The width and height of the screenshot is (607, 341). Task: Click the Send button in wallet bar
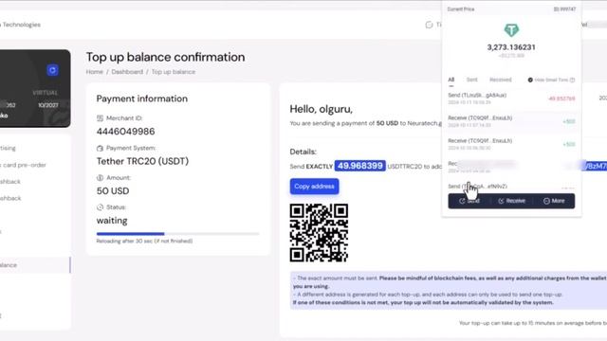[469, 201]
